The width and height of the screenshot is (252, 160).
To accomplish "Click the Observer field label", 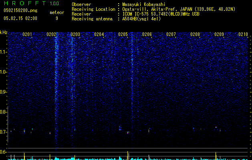I will tap(81, 4).
